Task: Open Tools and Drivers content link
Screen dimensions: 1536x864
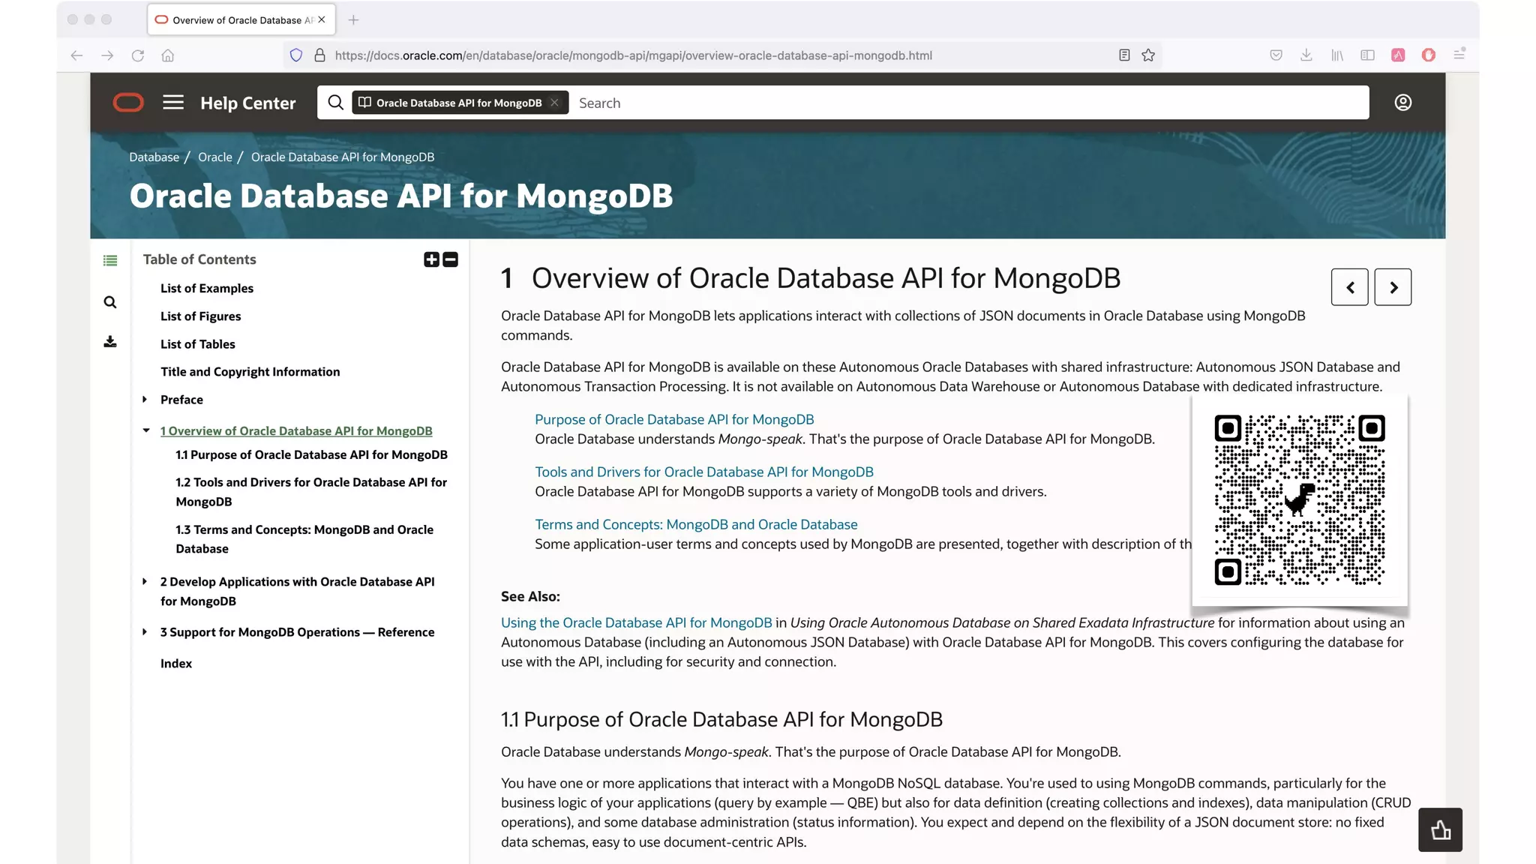Action: (x=703, y=472)
